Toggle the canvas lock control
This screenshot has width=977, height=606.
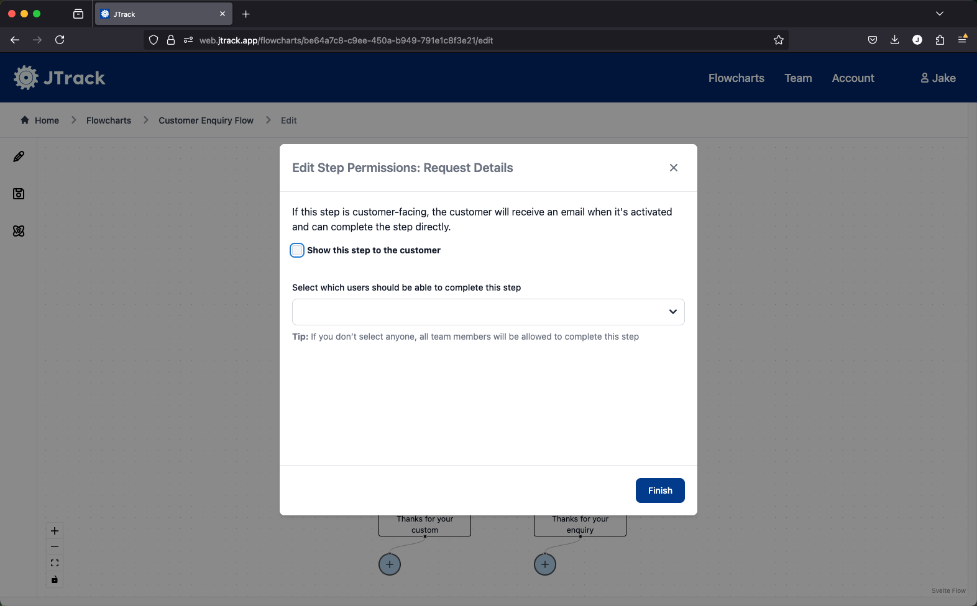click(x=55, y=579)
